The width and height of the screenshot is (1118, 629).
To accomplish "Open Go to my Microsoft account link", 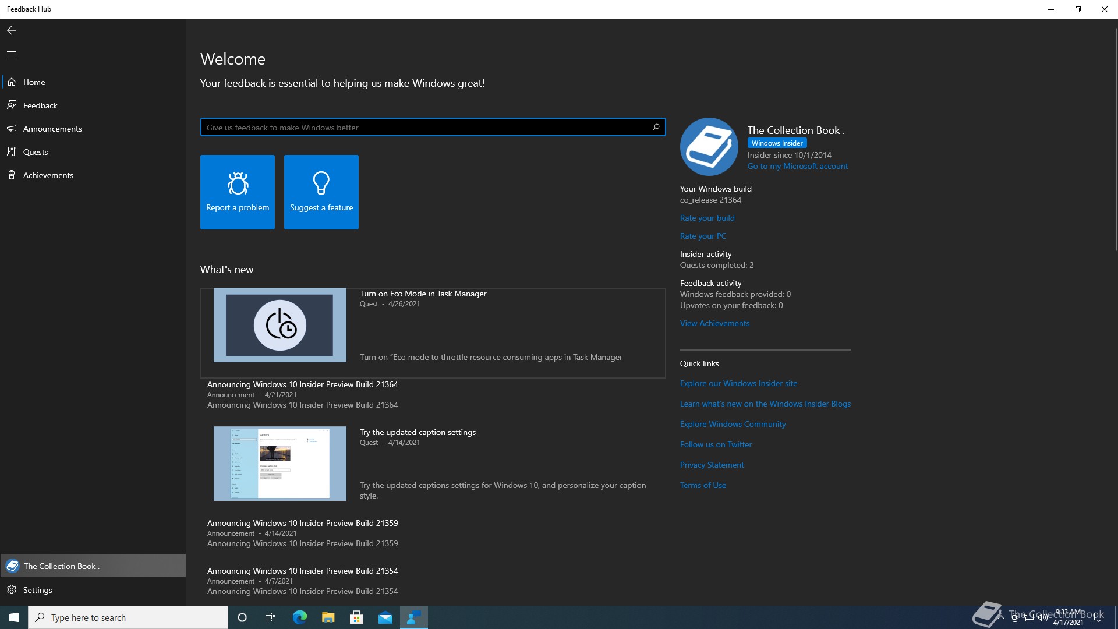I will pyautogui.click(x=798, y=167).
